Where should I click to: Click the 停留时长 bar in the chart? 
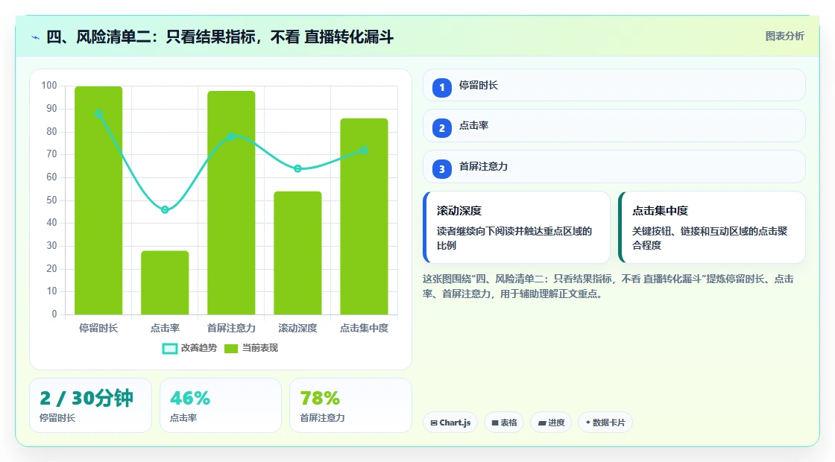[x=98, y=200]
